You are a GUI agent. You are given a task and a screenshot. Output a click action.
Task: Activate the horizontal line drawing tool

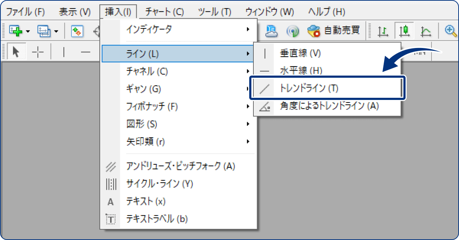click(86, 52)
